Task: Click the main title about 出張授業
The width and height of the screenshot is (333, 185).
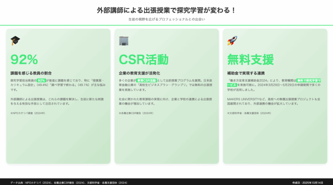Action: pyautogui.click(x=166, y=10)
